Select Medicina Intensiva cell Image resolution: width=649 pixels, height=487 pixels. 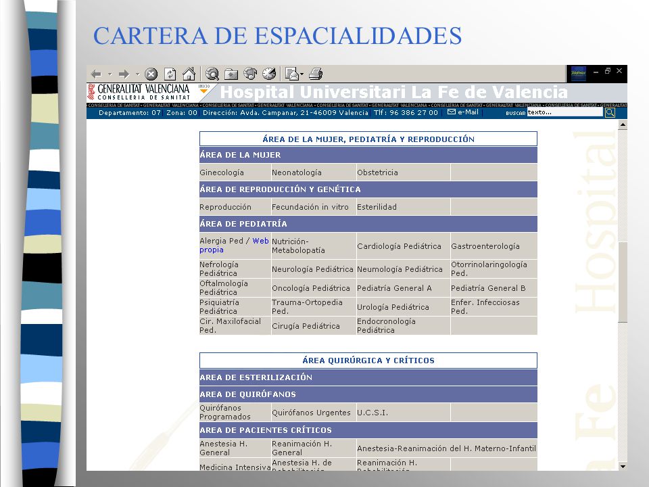(235, 465)
